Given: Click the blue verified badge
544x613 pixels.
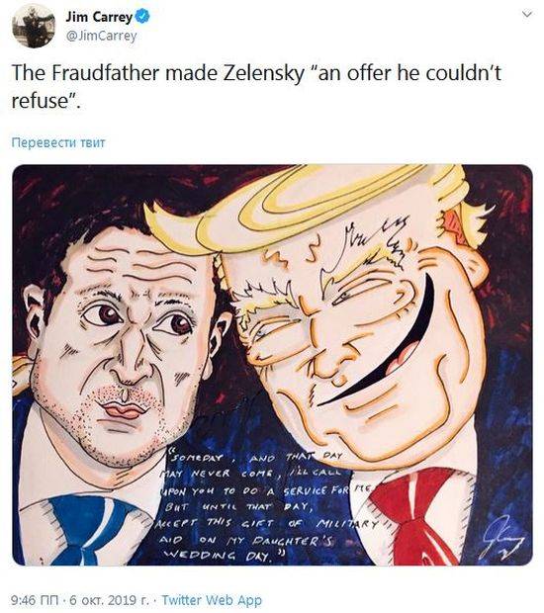Looking at the screenshot, I should click(x=142, y=17).
